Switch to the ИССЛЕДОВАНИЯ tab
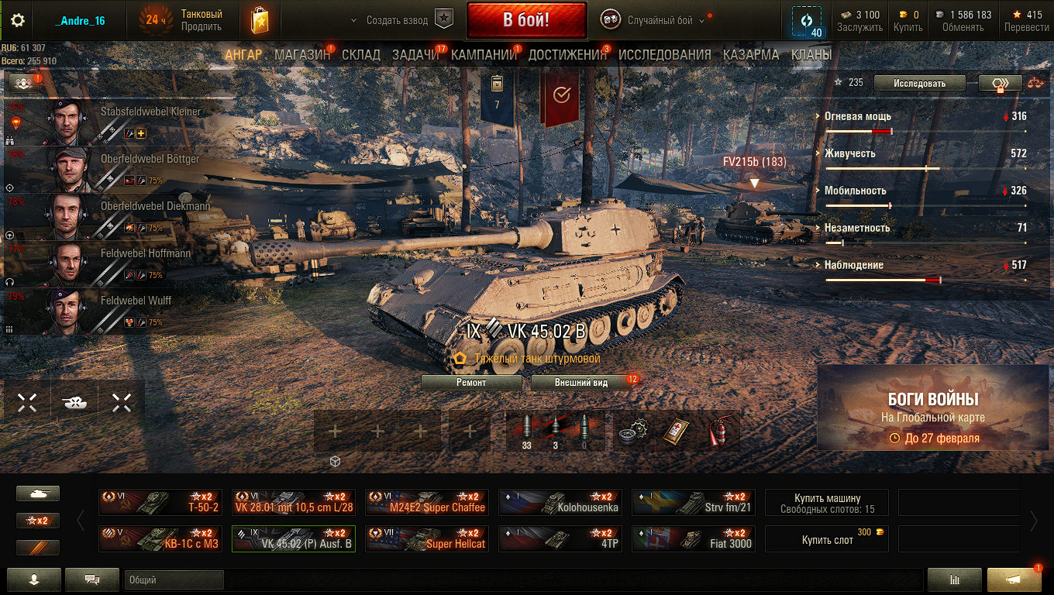The image size is (1054, 595). pos(665,55)
